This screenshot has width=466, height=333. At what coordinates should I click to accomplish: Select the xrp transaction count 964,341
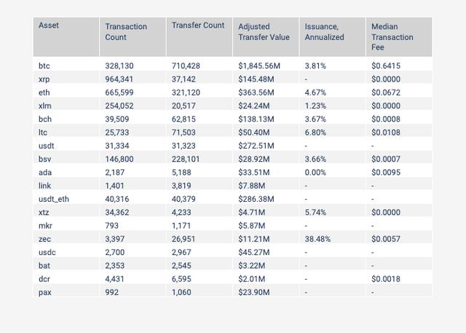click(x=119, y=79)
